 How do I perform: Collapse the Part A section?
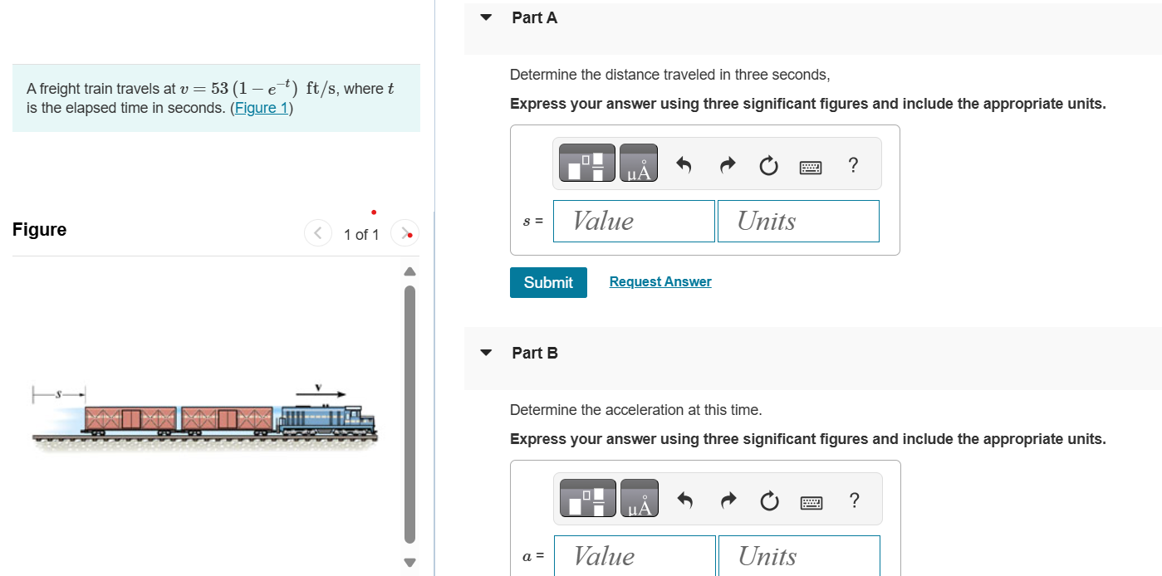[x=486, y=17]
